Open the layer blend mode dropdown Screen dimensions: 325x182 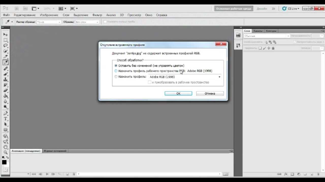pyautogui.click(x=267, y=36)
